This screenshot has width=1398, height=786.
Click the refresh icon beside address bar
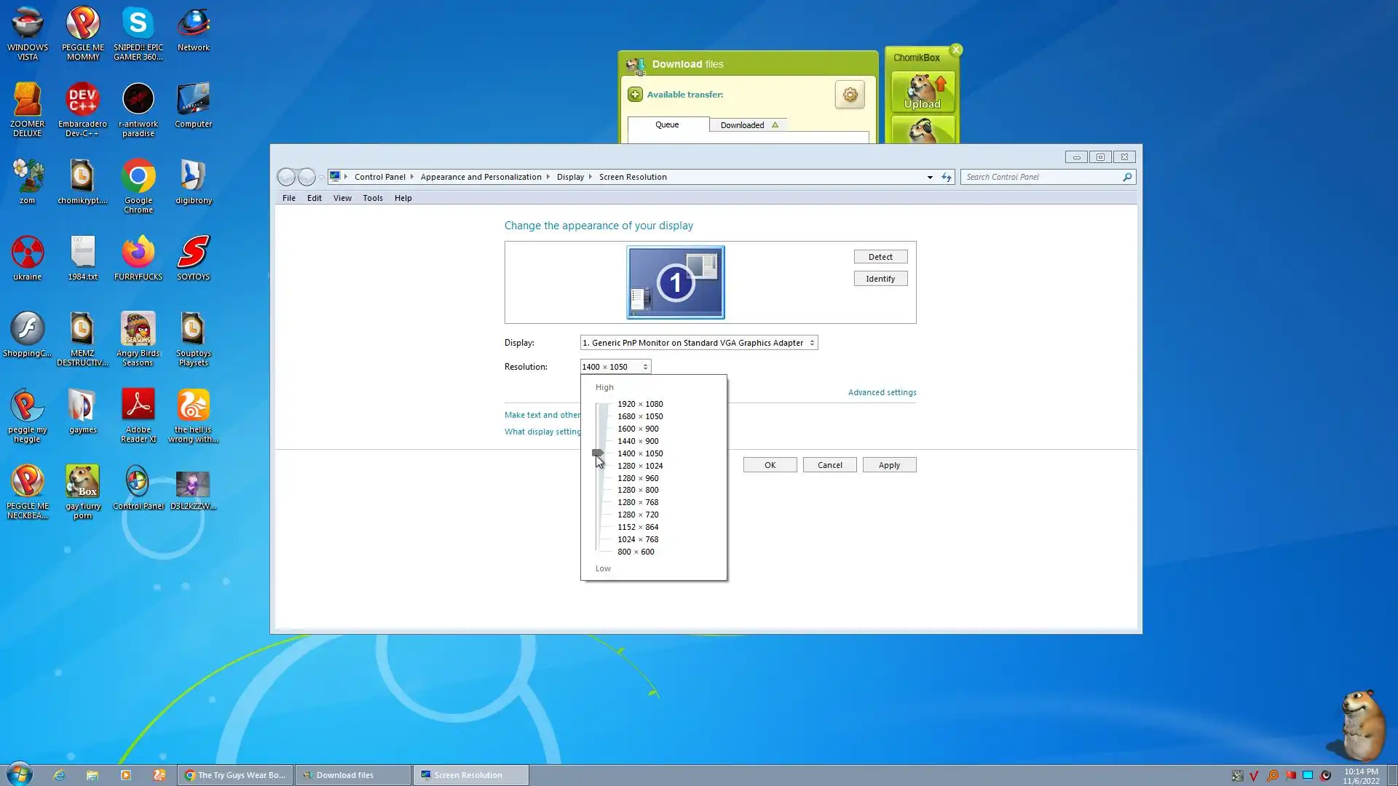[947, 177]
